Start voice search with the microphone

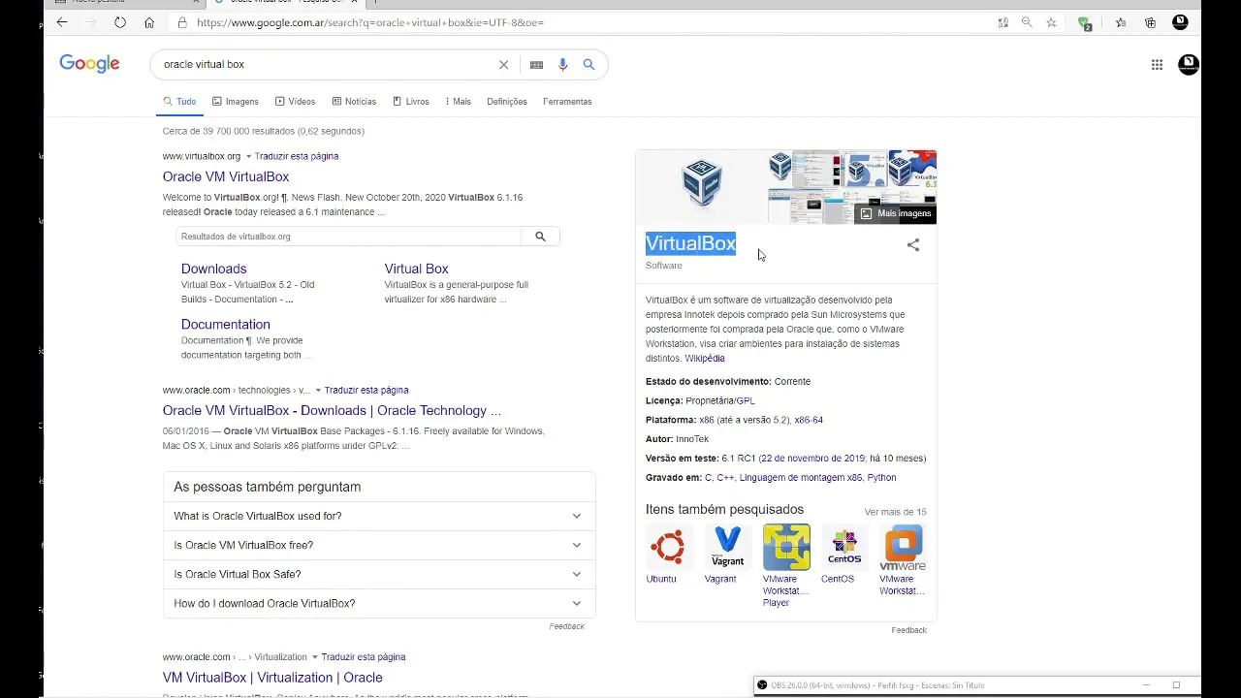(x=562, y=65)
